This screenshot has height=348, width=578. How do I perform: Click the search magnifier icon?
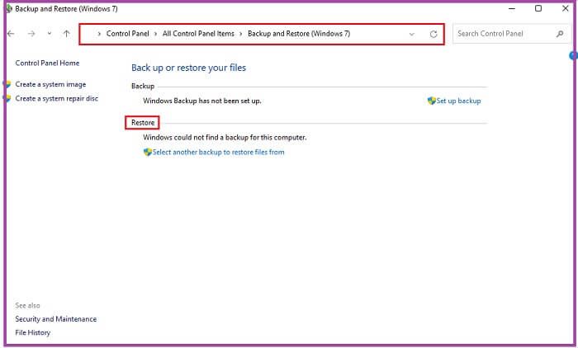560,34
